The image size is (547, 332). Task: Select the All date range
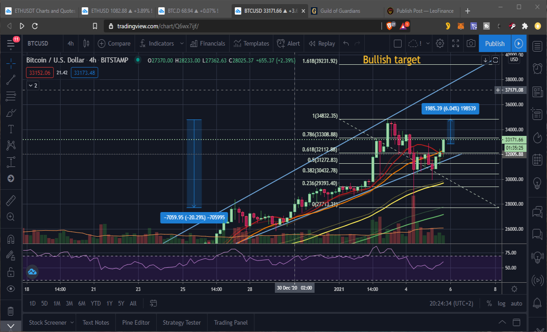133,303
